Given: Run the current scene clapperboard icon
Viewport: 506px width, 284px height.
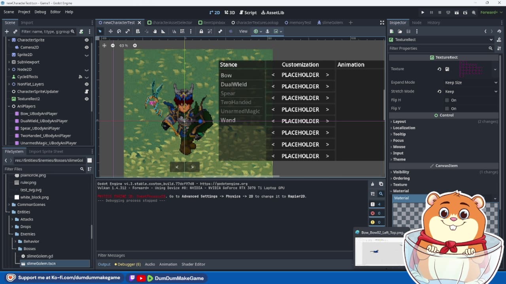Looking at the screenshot, I should 457,12.
